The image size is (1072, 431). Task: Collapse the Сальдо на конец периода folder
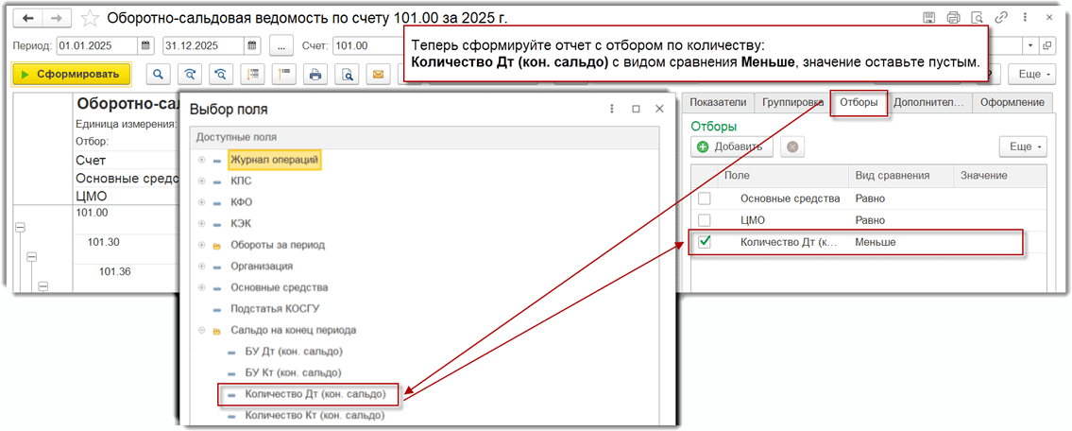click(x=201, y=330)
